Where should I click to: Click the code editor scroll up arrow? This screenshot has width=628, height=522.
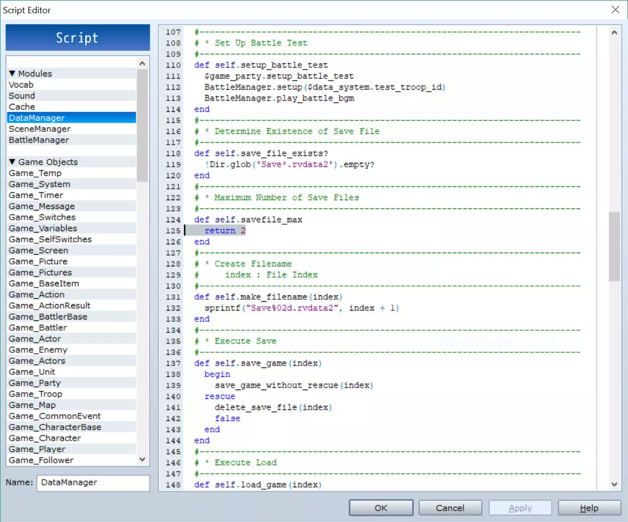[x=614, y=32]
